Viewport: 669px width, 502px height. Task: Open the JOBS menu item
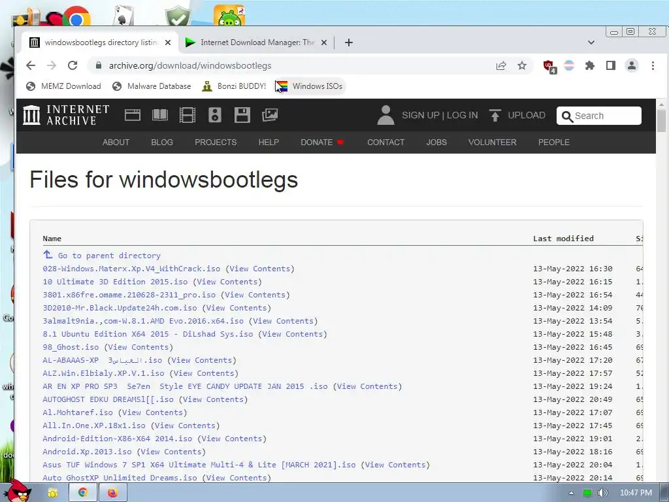tap(436, 142)
